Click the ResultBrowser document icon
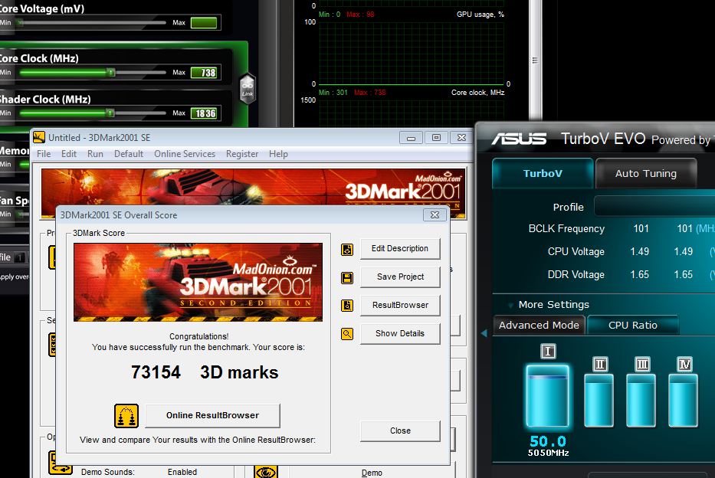Screen dimensions: 715x478 pyautogui.click(x=347, y=306)
